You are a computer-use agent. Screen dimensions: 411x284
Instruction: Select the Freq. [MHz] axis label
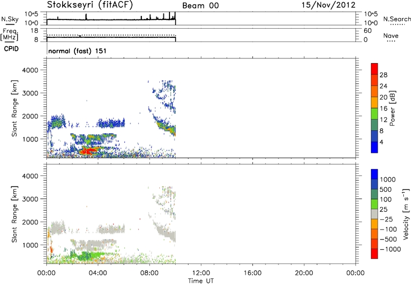coord(10,35)
